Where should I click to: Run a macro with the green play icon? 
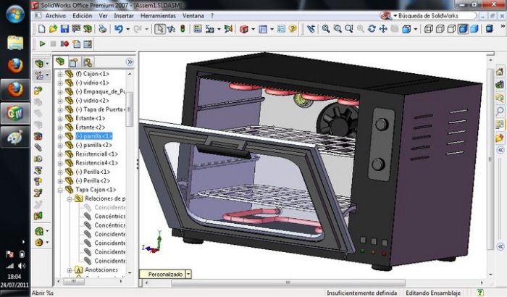[42, 43]
